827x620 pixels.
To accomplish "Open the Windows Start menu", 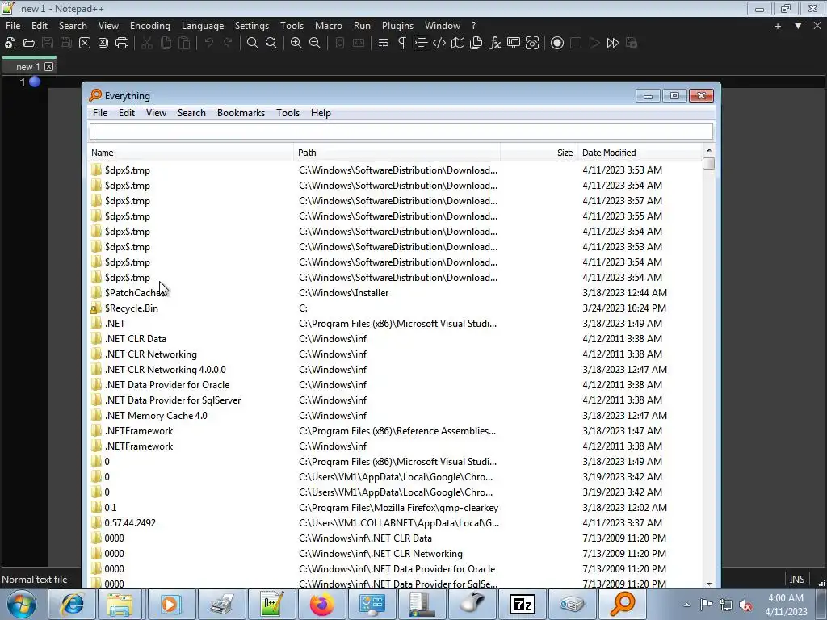I will point(22,604).
